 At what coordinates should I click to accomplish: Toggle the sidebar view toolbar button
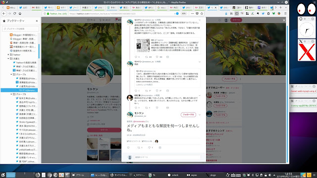237,13
